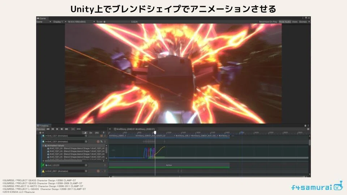Screen dimensions: 347x195
Task: Click the blend shape curve keyframes area
Action: pyautogui.click(x=154, y=153)
